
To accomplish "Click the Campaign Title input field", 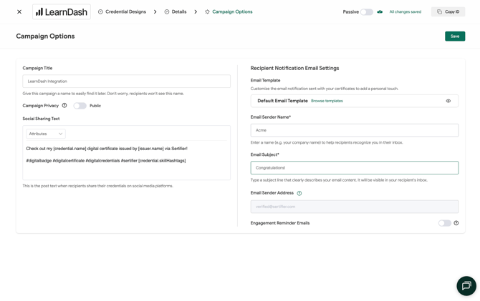I will [126, 82].
